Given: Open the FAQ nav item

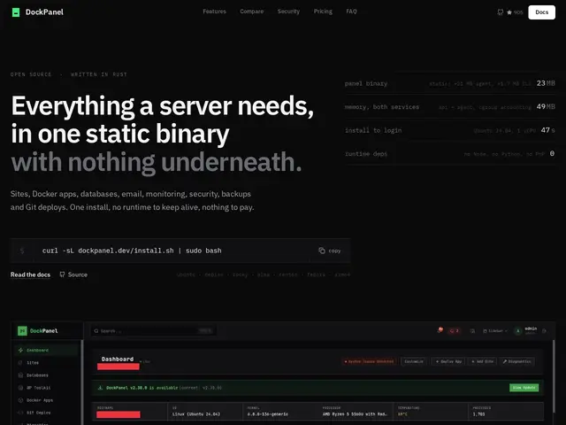Looking at the screenshot, I should pyautogui.click(x=351, y=12).
